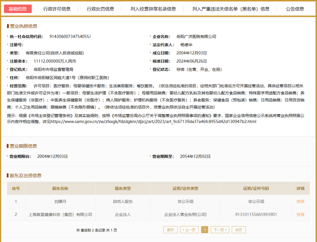
Task: Select page number 1 in pagination
Action: [x=204, y=230]
